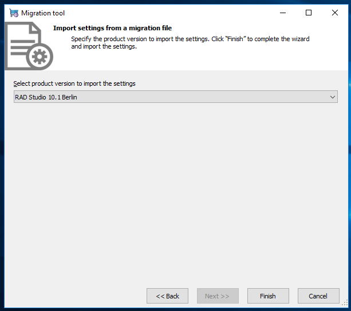Screen dimensions: 351x311
Task: Click the wizard description text mentioning Finish
Action: coord(190,42)
